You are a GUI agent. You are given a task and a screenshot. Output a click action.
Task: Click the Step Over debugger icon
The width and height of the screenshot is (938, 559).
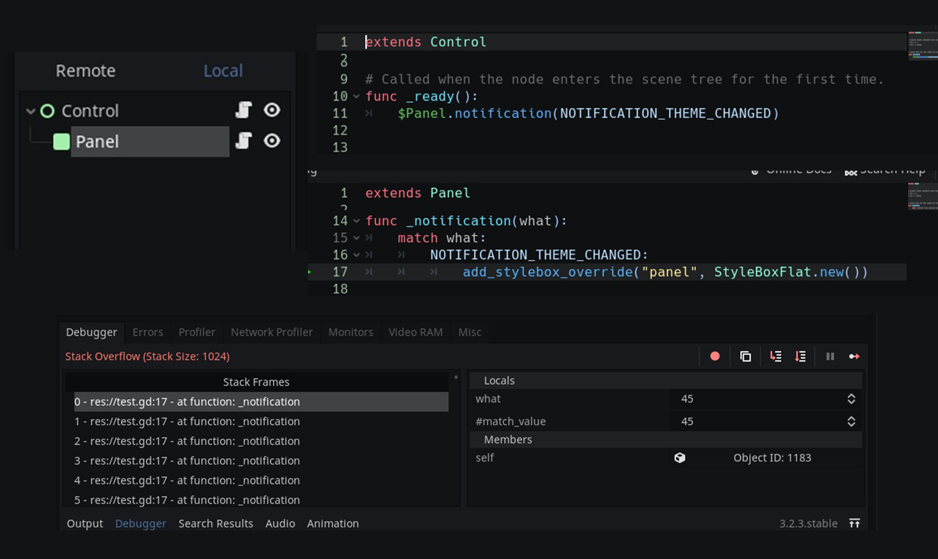[800, 356]
